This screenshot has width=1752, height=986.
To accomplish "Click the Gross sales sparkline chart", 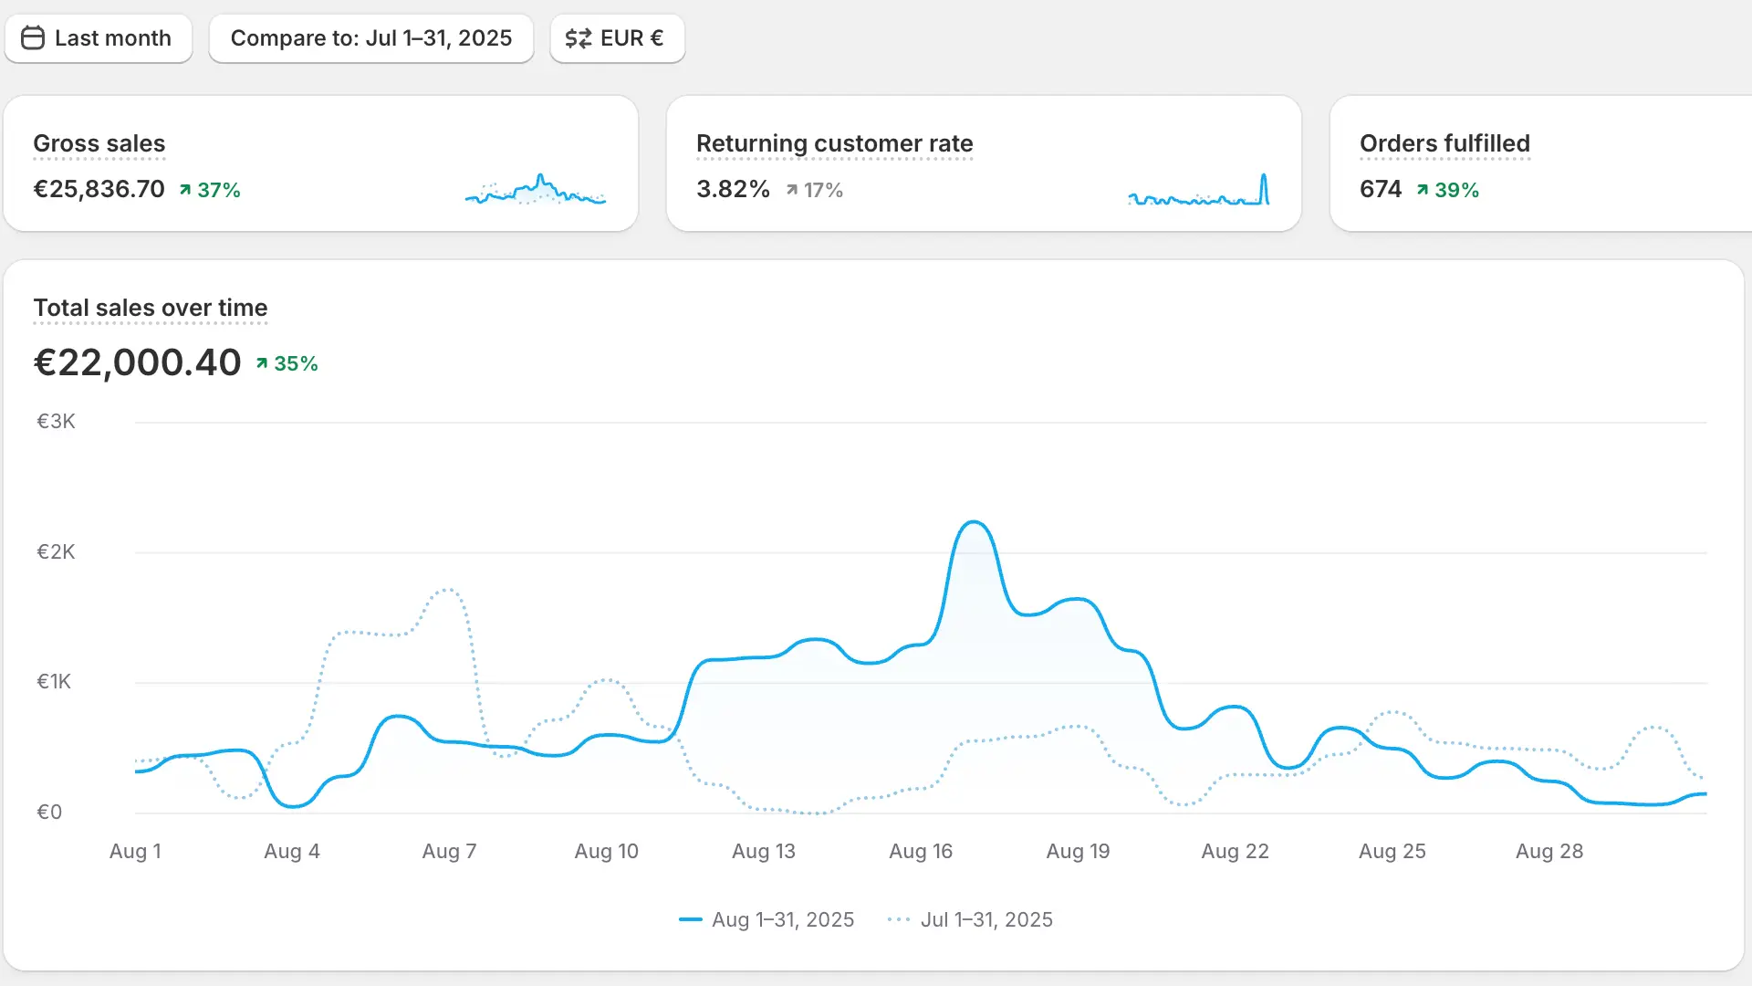I will (536, 190).
